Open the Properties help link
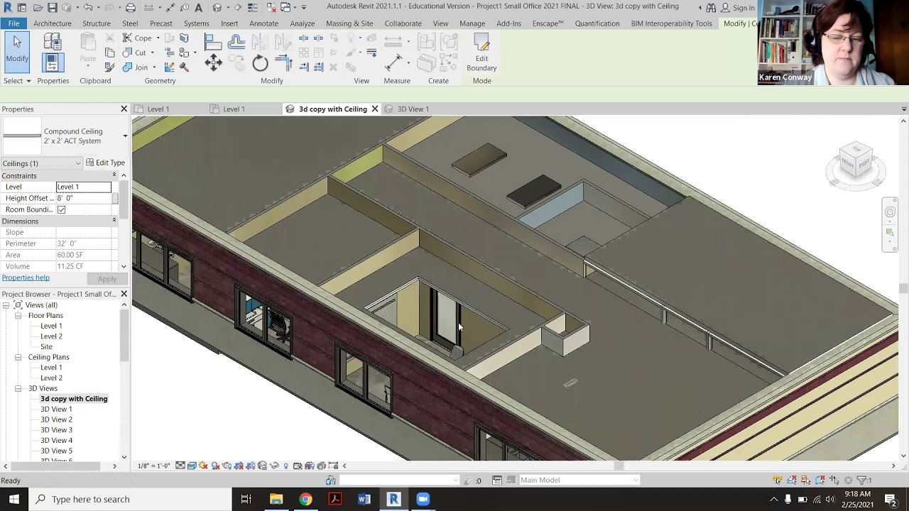The width and height of the screenshot is (909, 511). coord(26,278)
